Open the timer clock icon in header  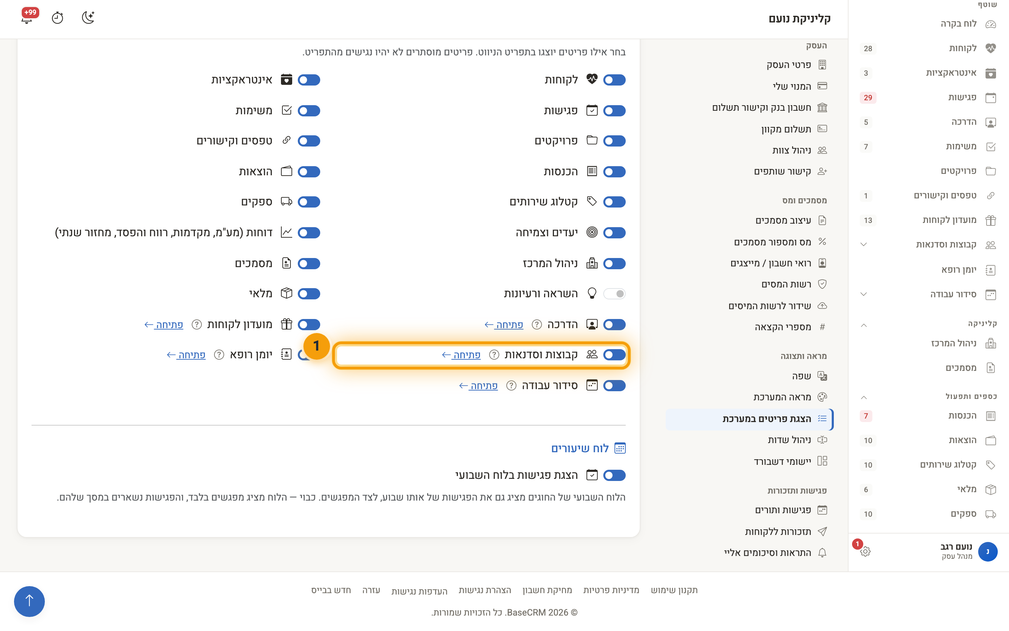(57, 18)
